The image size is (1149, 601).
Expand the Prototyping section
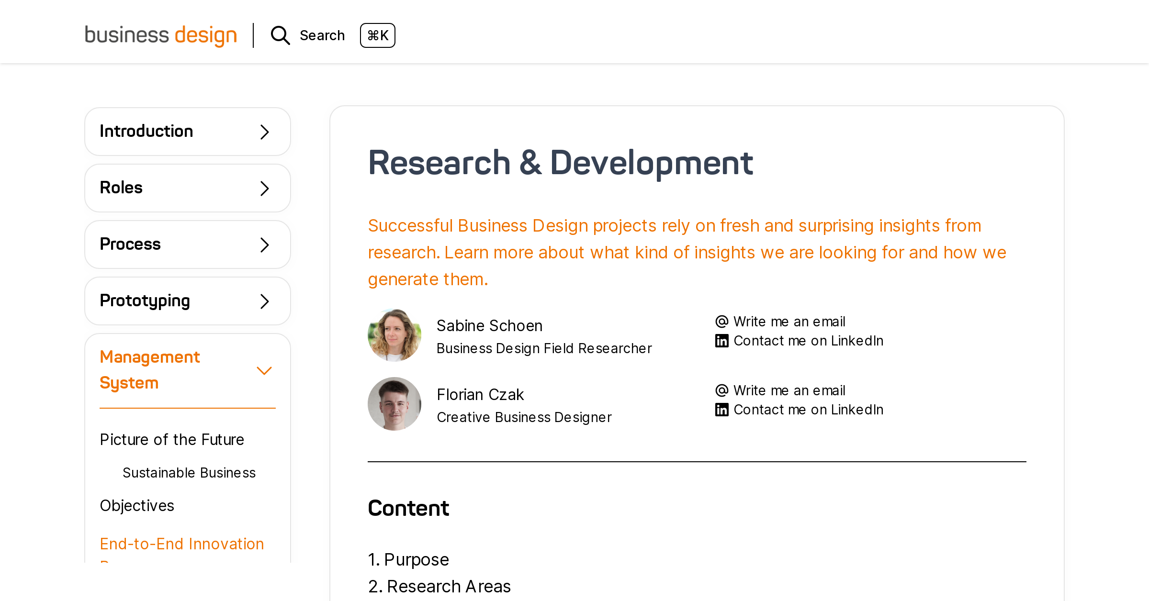pos(264,301)
